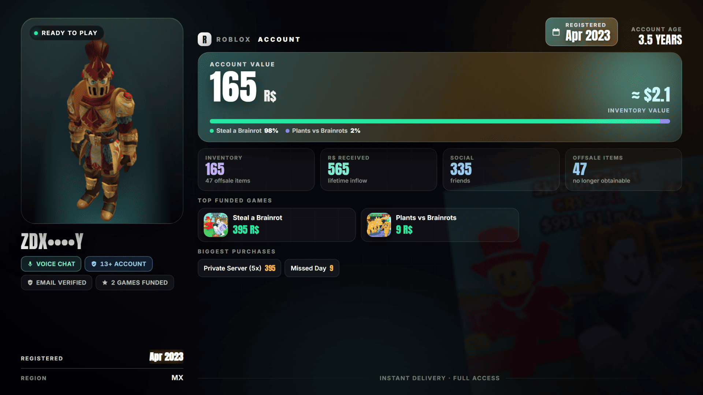Select the 13+ Account badge
Image resolution: width=703 pixels, height=395 pixels.
pyautogui.click(x=119, y=264)
